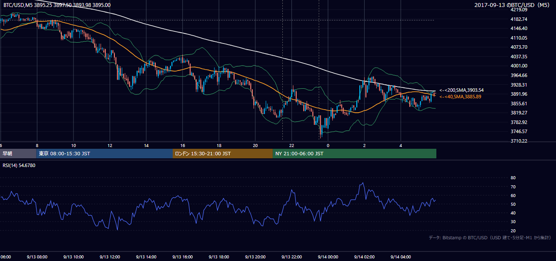Click the RSI(14) 54.6780 indicator label
The width and height of the screenshot is (556, 261).
click(19, 165)
